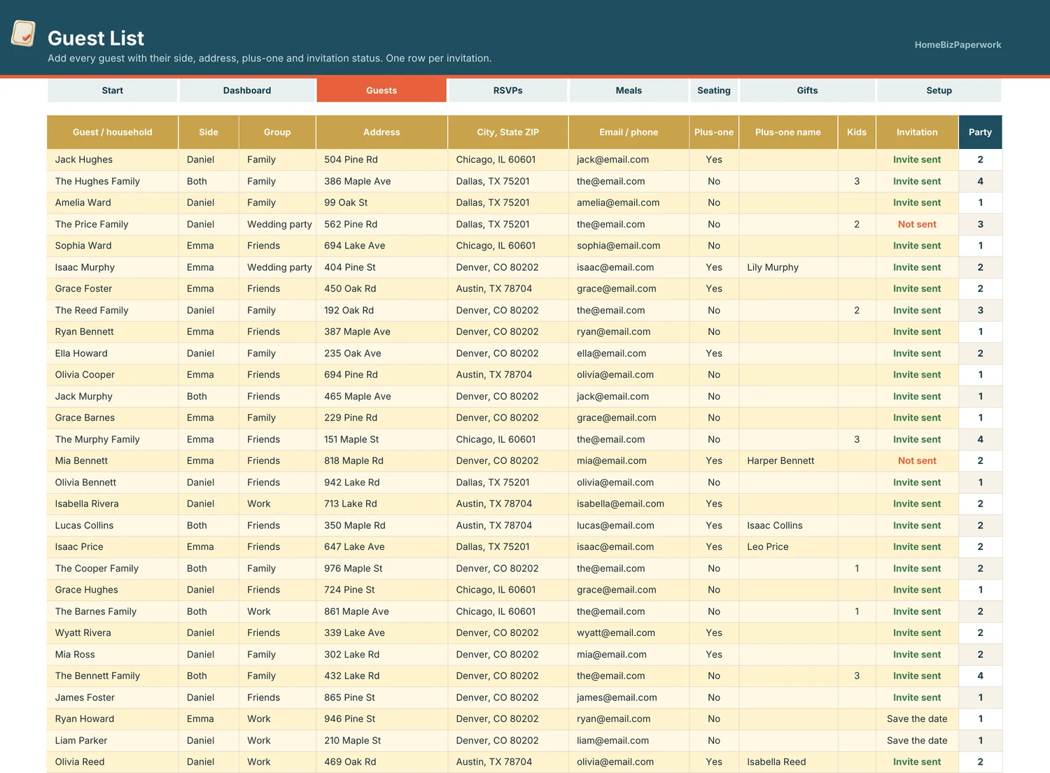
Task: Click the Group column header
Action: click(277, 132)
